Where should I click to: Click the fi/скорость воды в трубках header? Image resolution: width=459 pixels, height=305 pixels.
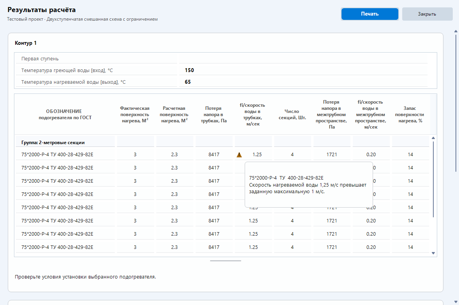pos(252,115)
